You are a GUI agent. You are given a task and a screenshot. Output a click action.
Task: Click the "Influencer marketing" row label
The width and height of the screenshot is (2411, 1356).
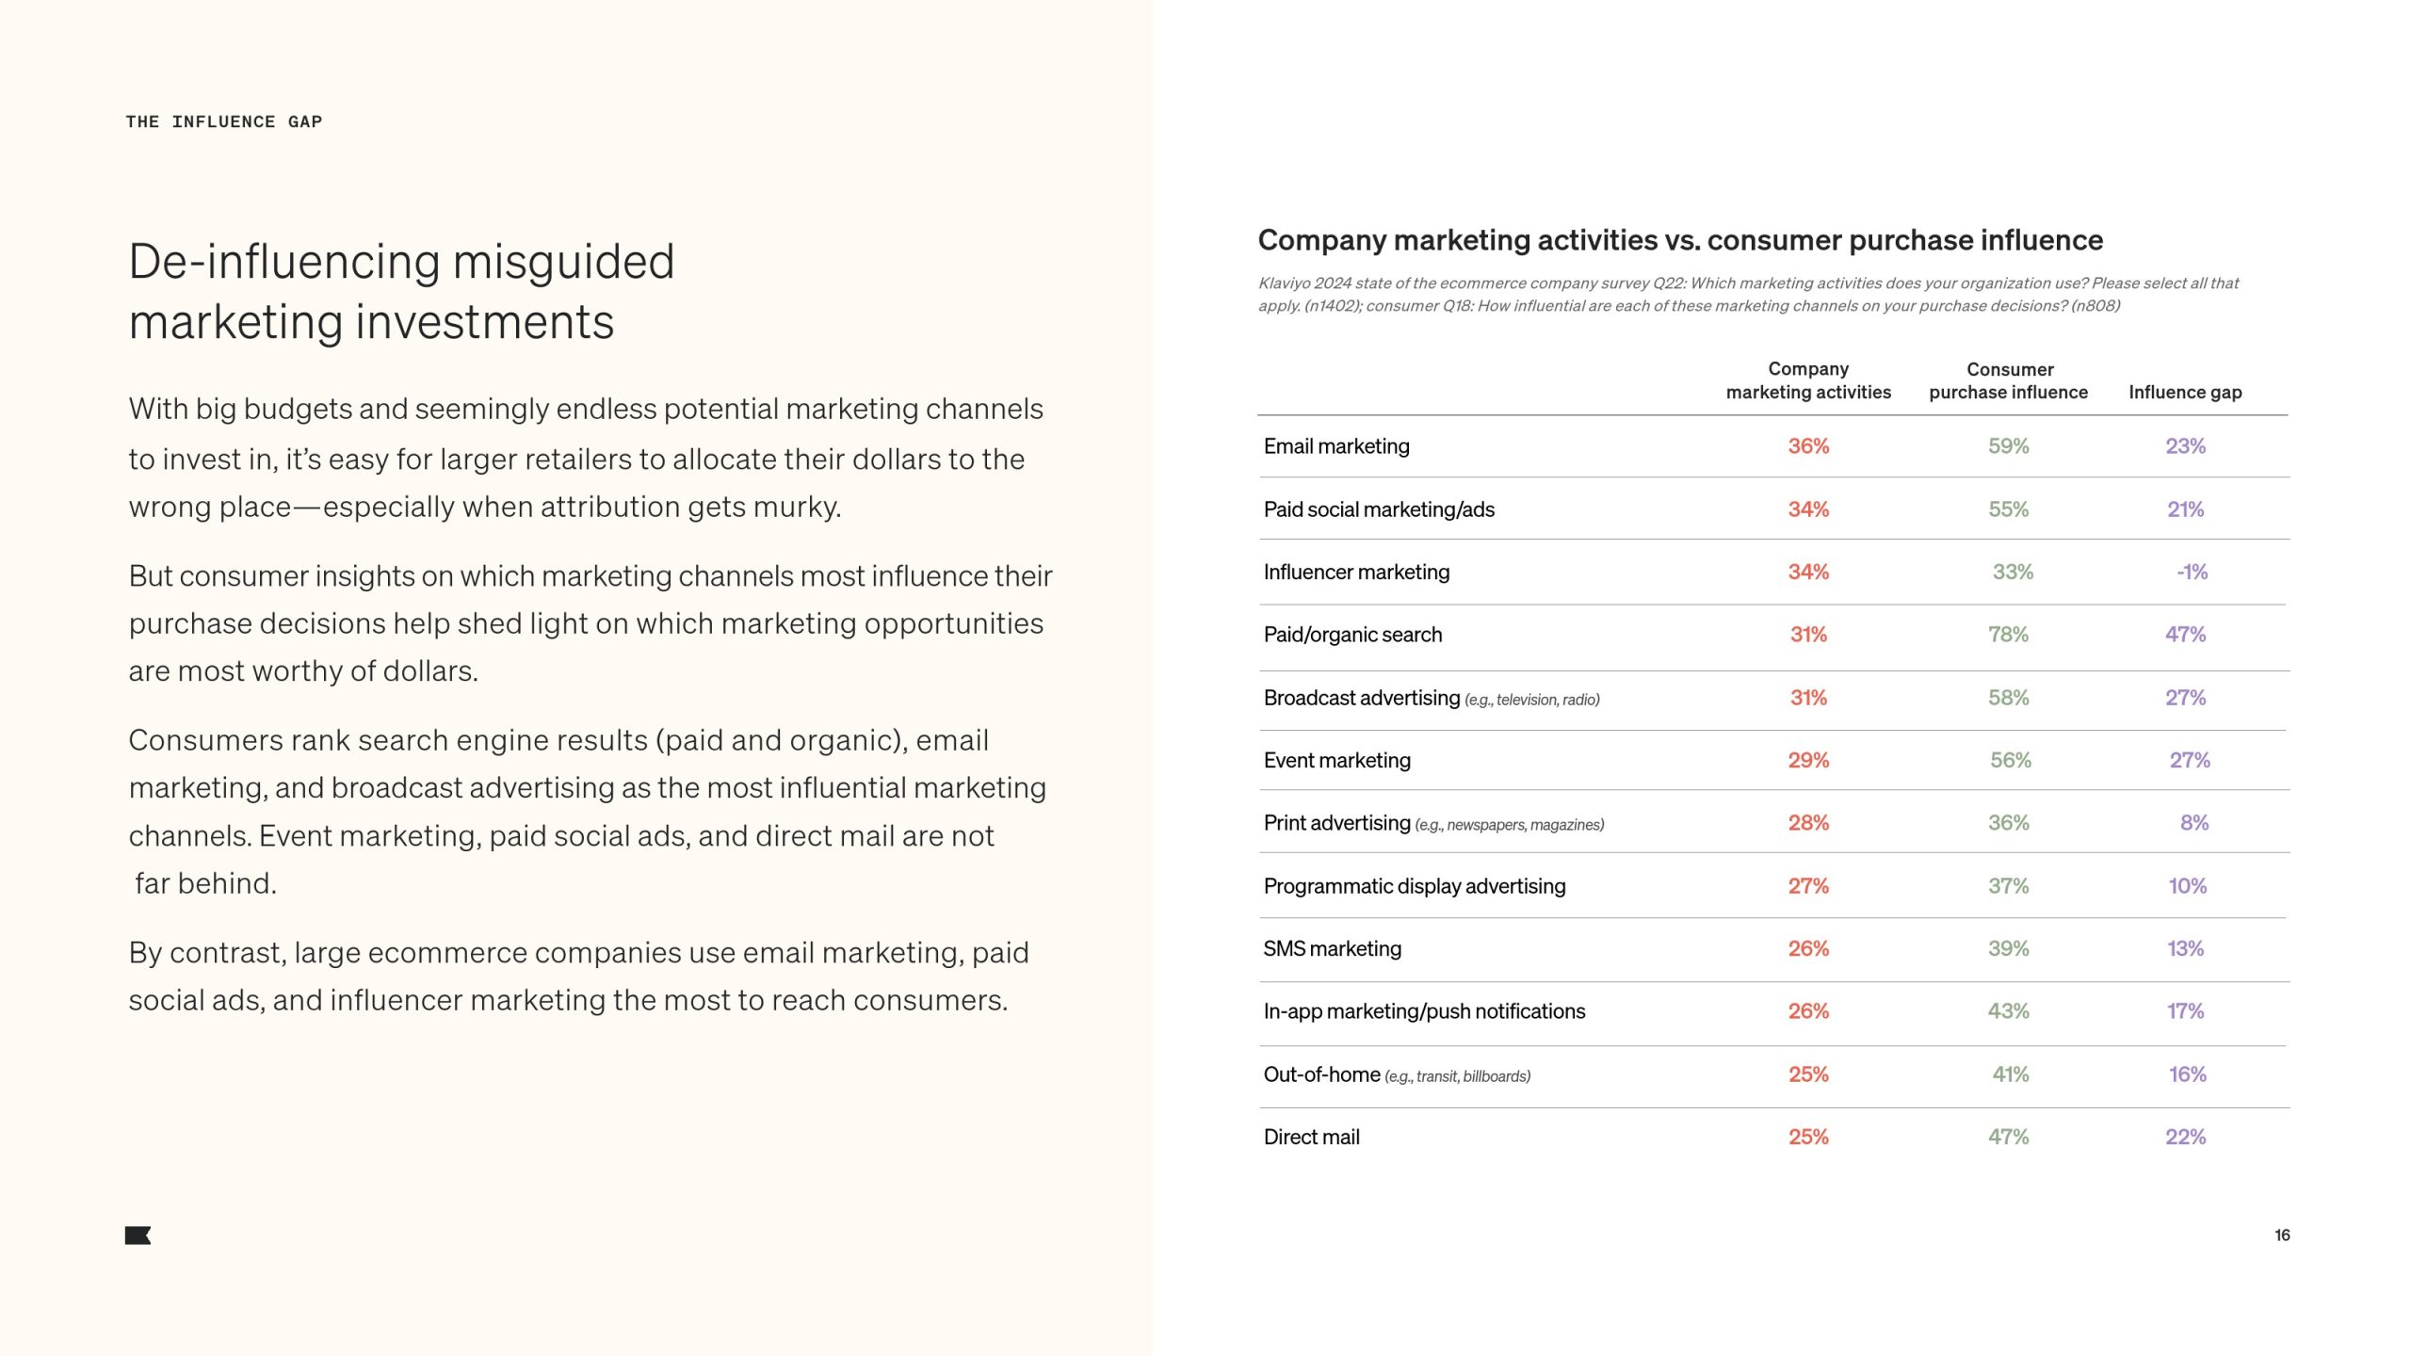pyautogui.click(x=1355, y=572)
